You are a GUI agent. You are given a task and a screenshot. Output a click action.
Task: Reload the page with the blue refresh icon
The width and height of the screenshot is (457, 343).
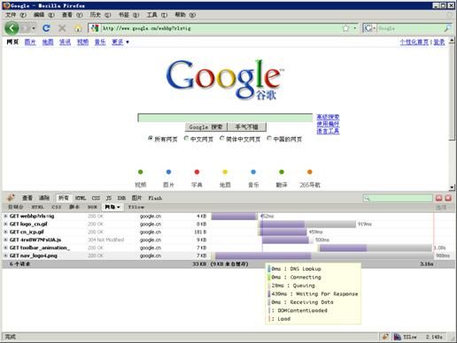click(46, 28)
